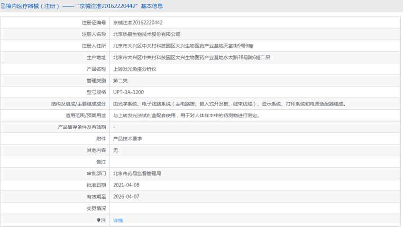
Task: Select model value UPT-3A-1200
Action: 128,92
